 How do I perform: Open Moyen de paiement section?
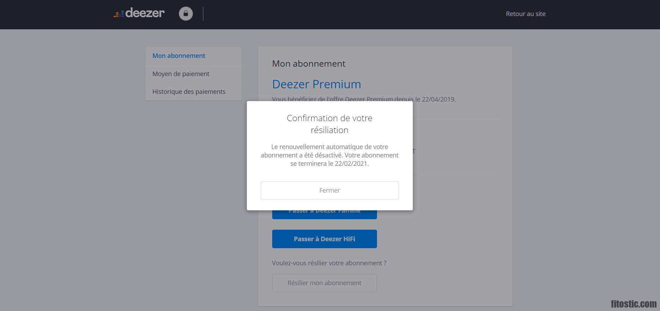(193, 74)
